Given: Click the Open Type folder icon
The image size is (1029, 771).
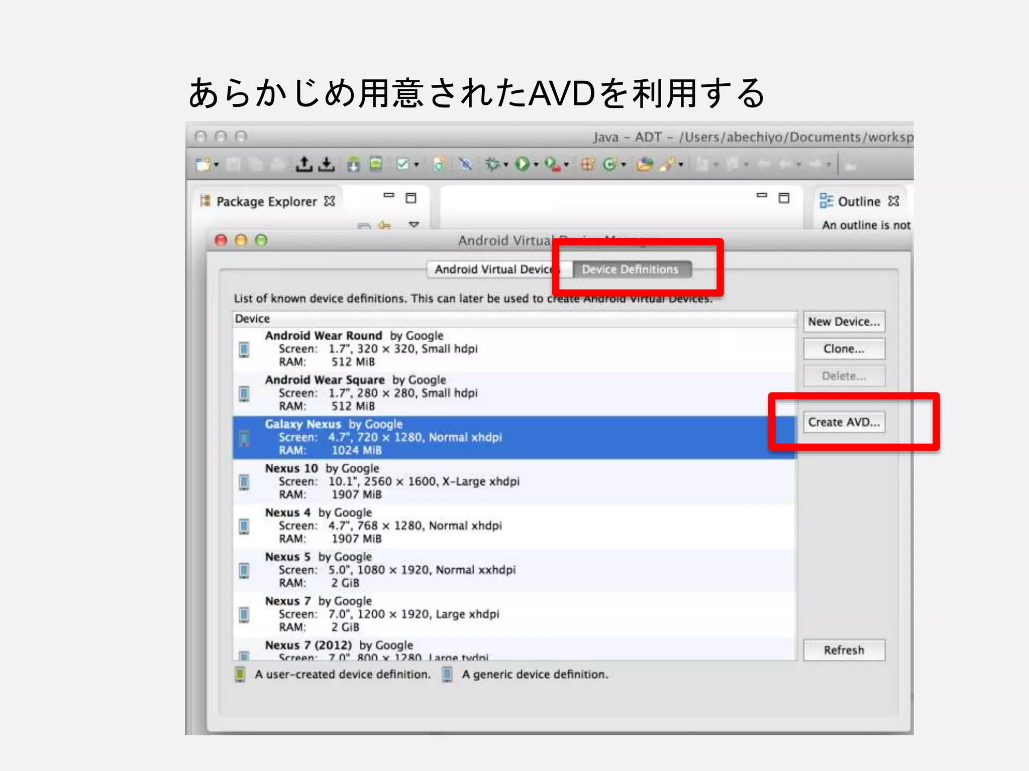Looking at the screenshot, I should tap(645, 164).
